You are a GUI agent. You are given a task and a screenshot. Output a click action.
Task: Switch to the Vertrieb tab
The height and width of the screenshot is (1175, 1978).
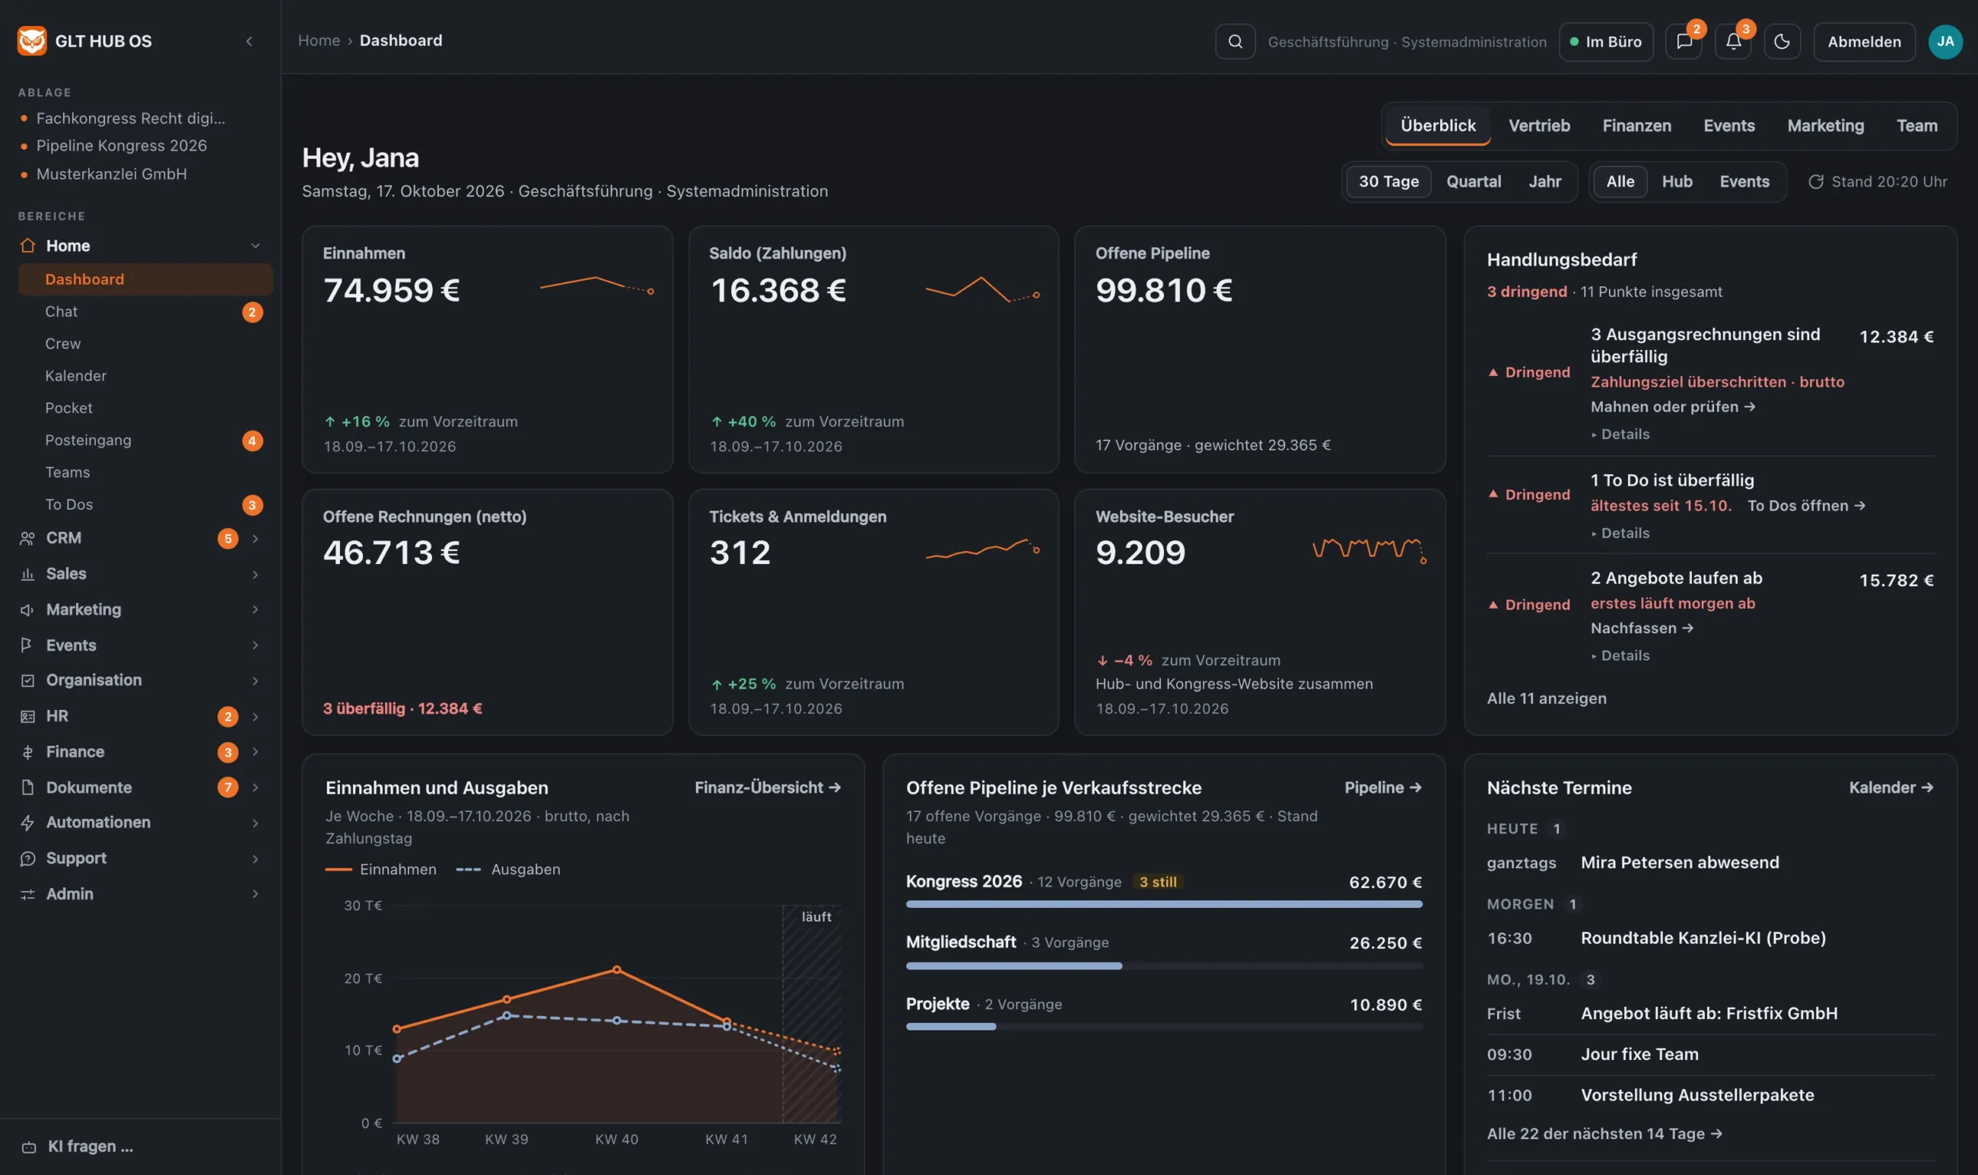(x=1539, y=125)
